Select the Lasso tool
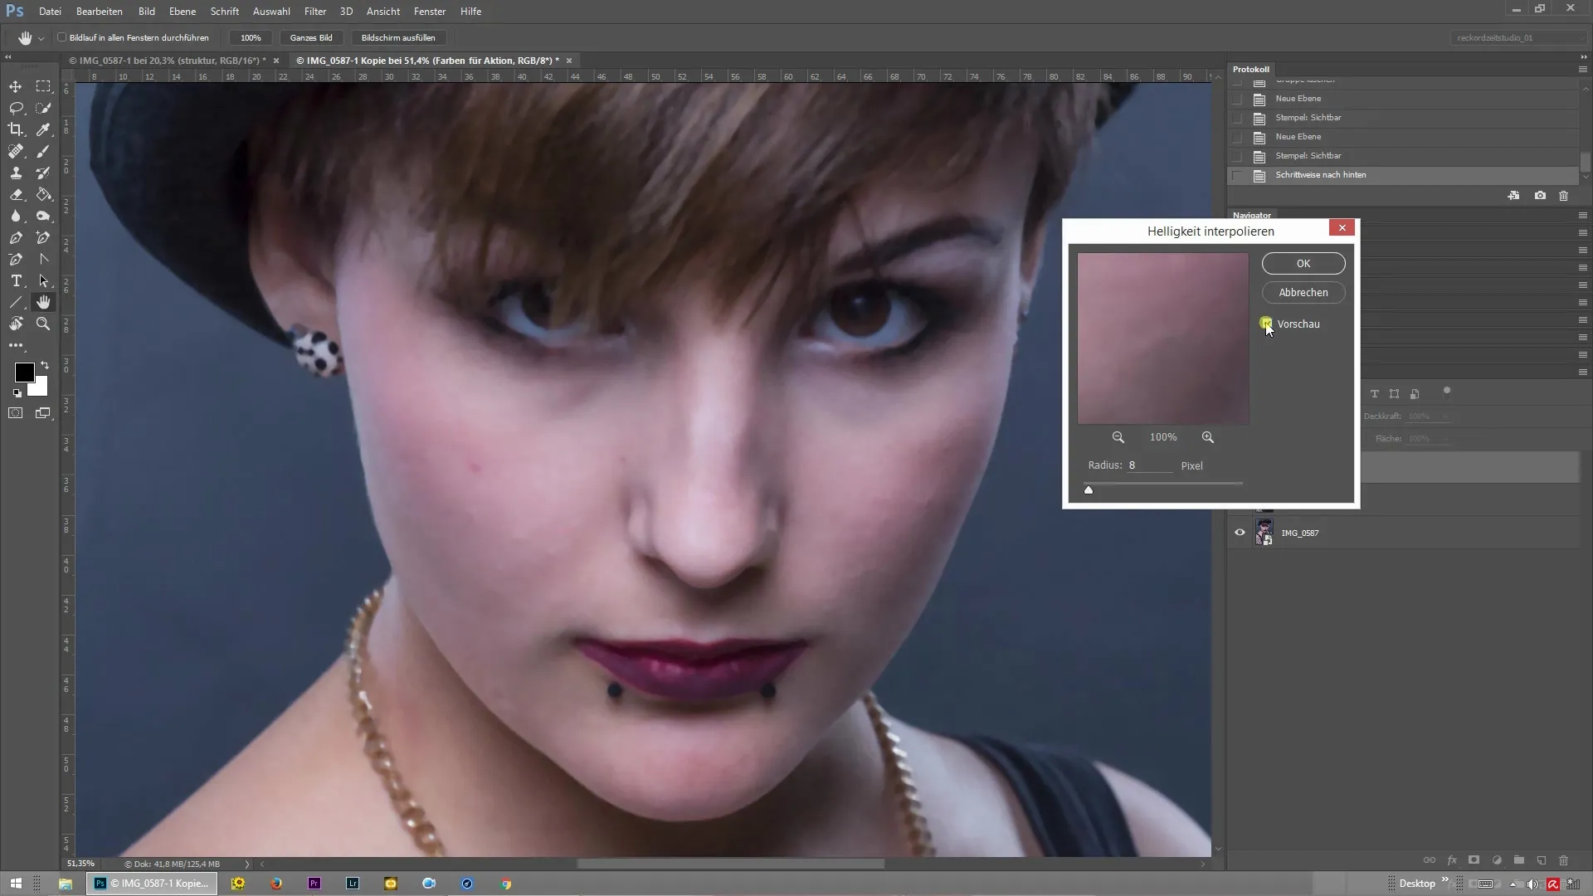Image resolution: width=1593 pixels, height=896 pixels. (x=16, y=108)
